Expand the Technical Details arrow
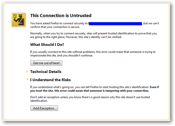175x126 pixels. pyautogui.click(x=27, y=72)
